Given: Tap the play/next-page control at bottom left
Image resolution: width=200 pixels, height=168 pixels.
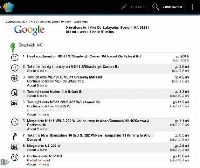Looking at the screenshot, I should [x=5, y=162].
